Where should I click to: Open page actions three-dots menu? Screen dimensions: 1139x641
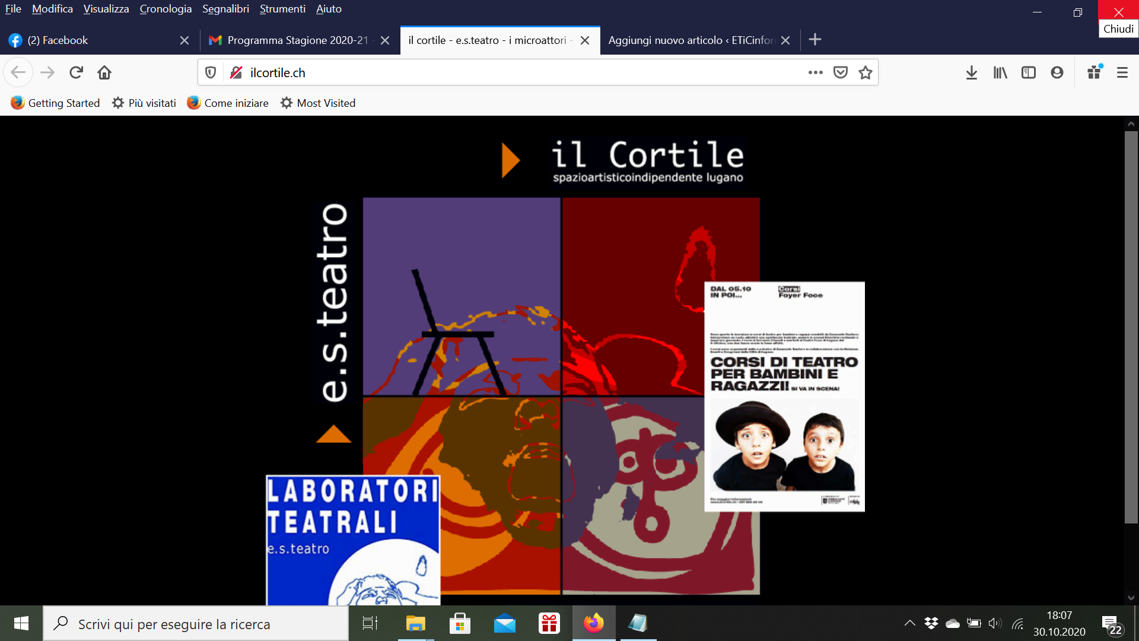click(x=816, y=72)
